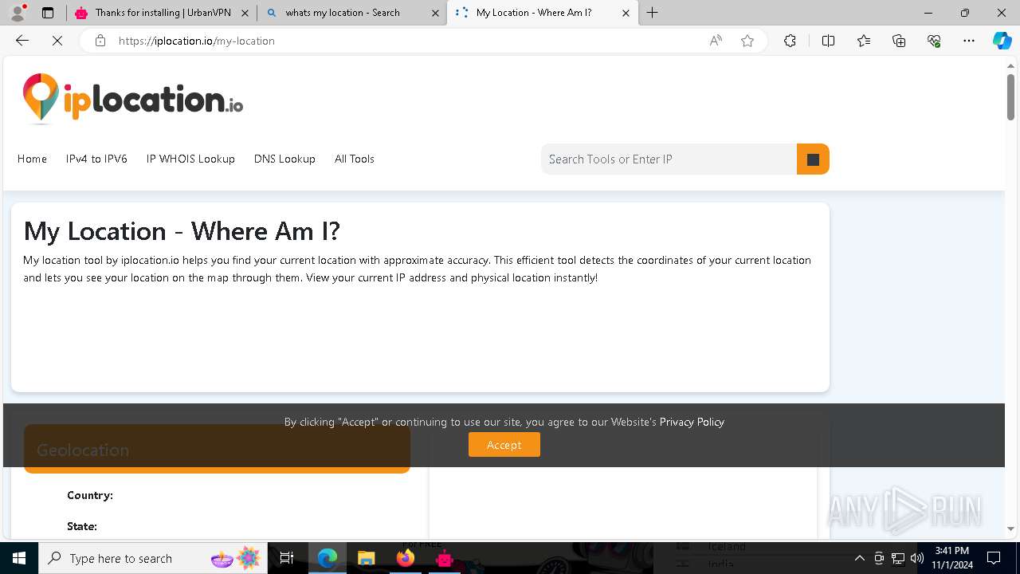This screenshot has height=574, width=1020.
Task: Go to the Home menu item
Action: (32, 159)
